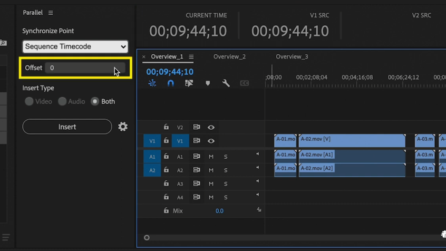Click the nest sequences insert icon

coord(152,83)
